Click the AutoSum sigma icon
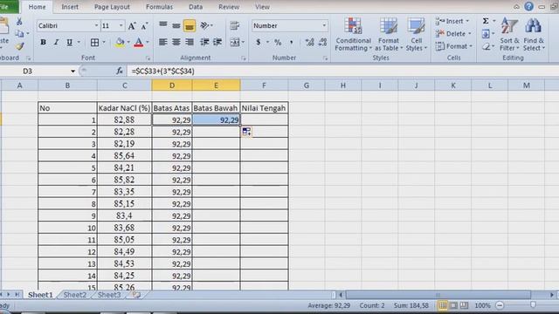Image resolution: width=559 pixels, height=314 pixels. tap(486, 21)
